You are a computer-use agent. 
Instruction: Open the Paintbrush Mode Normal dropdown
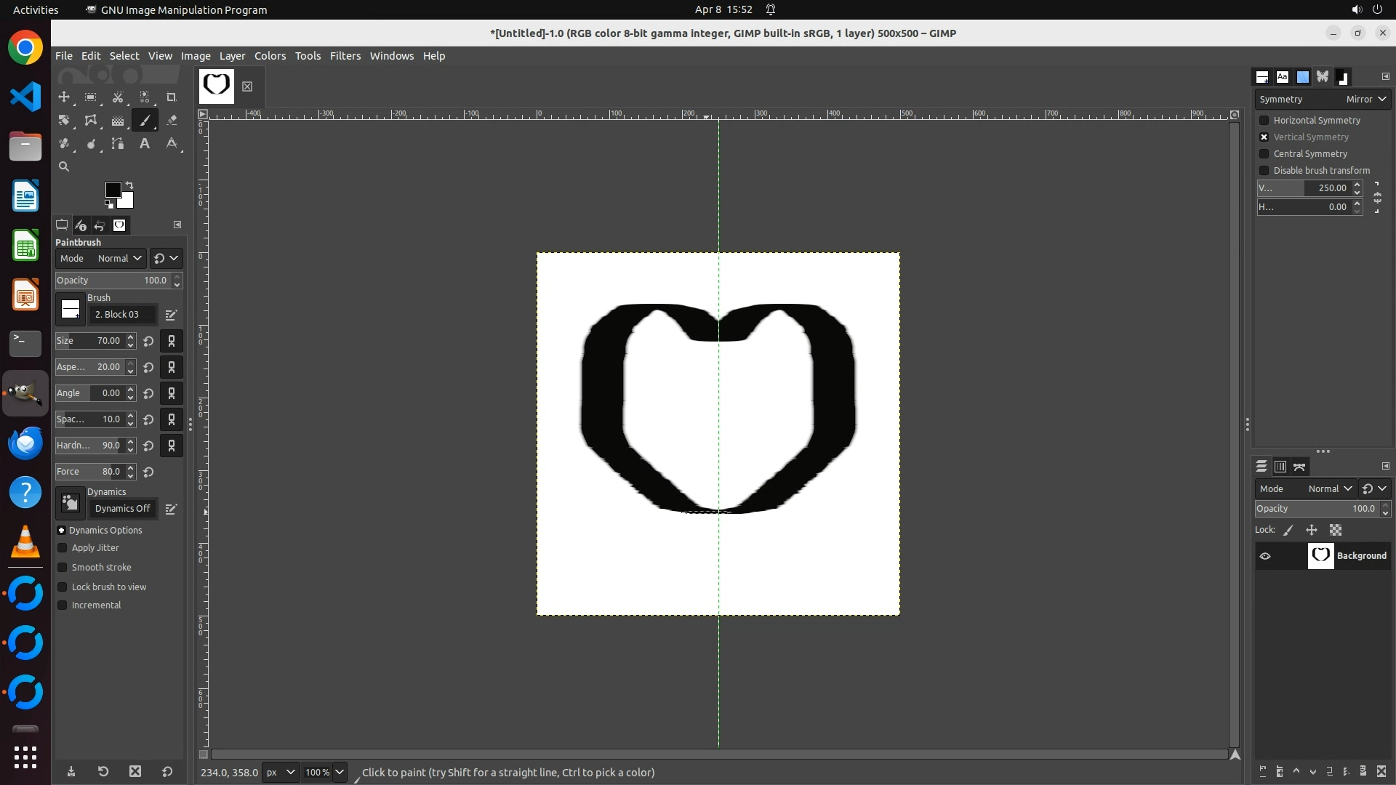click(119, 259)
